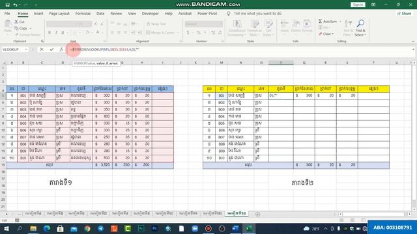Open the Number Format combo box
417x234 pixels.
click(204, 24)
